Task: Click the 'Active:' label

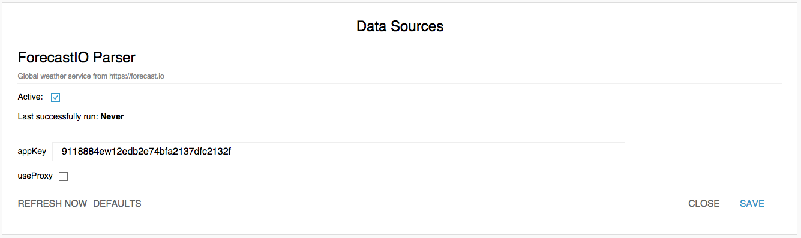Action: 31,97
